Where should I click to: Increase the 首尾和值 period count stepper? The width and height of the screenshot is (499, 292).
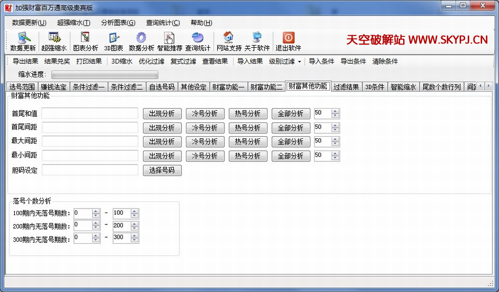[x=336, y=111]
